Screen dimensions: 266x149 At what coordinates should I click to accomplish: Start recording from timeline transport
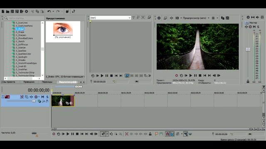coord(54,134)
